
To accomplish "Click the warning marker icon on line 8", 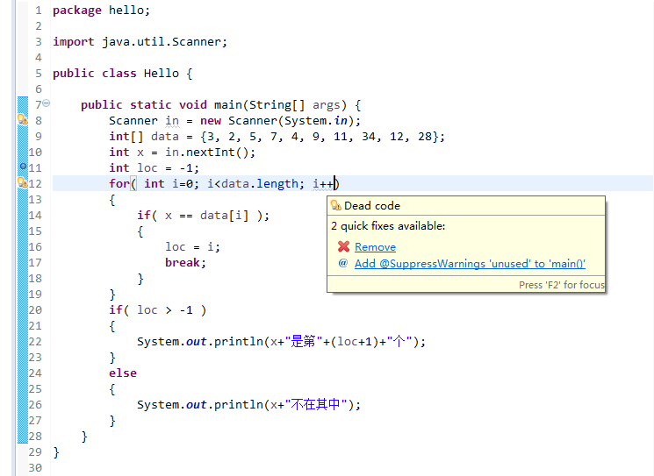I will coord(23,120).
